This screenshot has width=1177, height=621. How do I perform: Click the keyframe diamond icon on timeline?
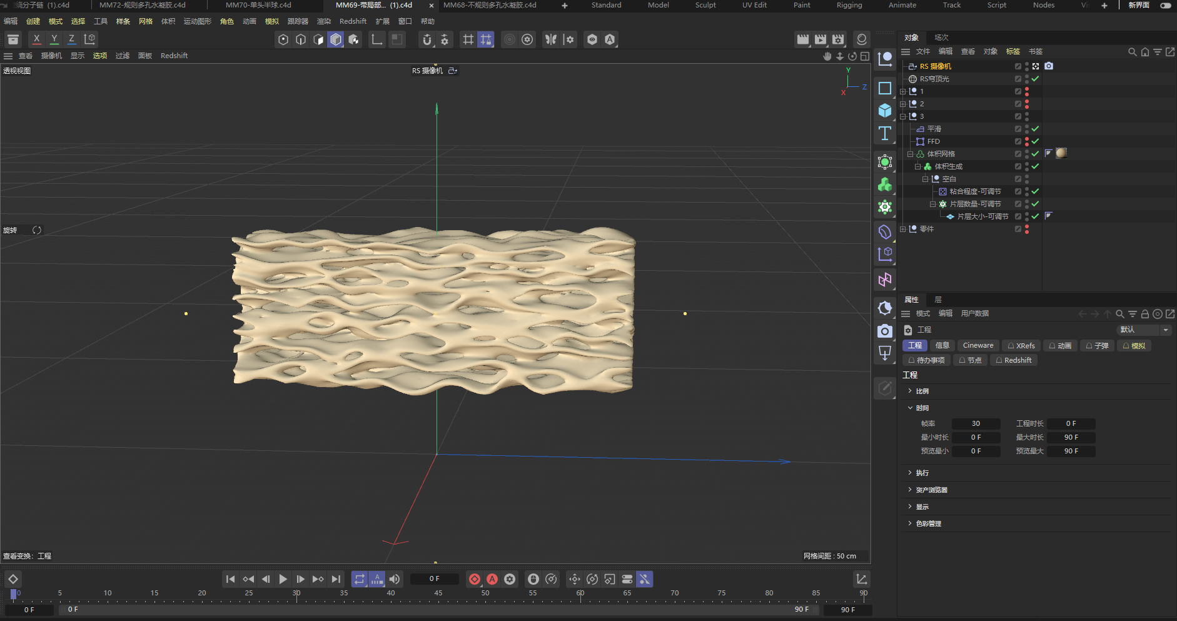click(13, 579)
